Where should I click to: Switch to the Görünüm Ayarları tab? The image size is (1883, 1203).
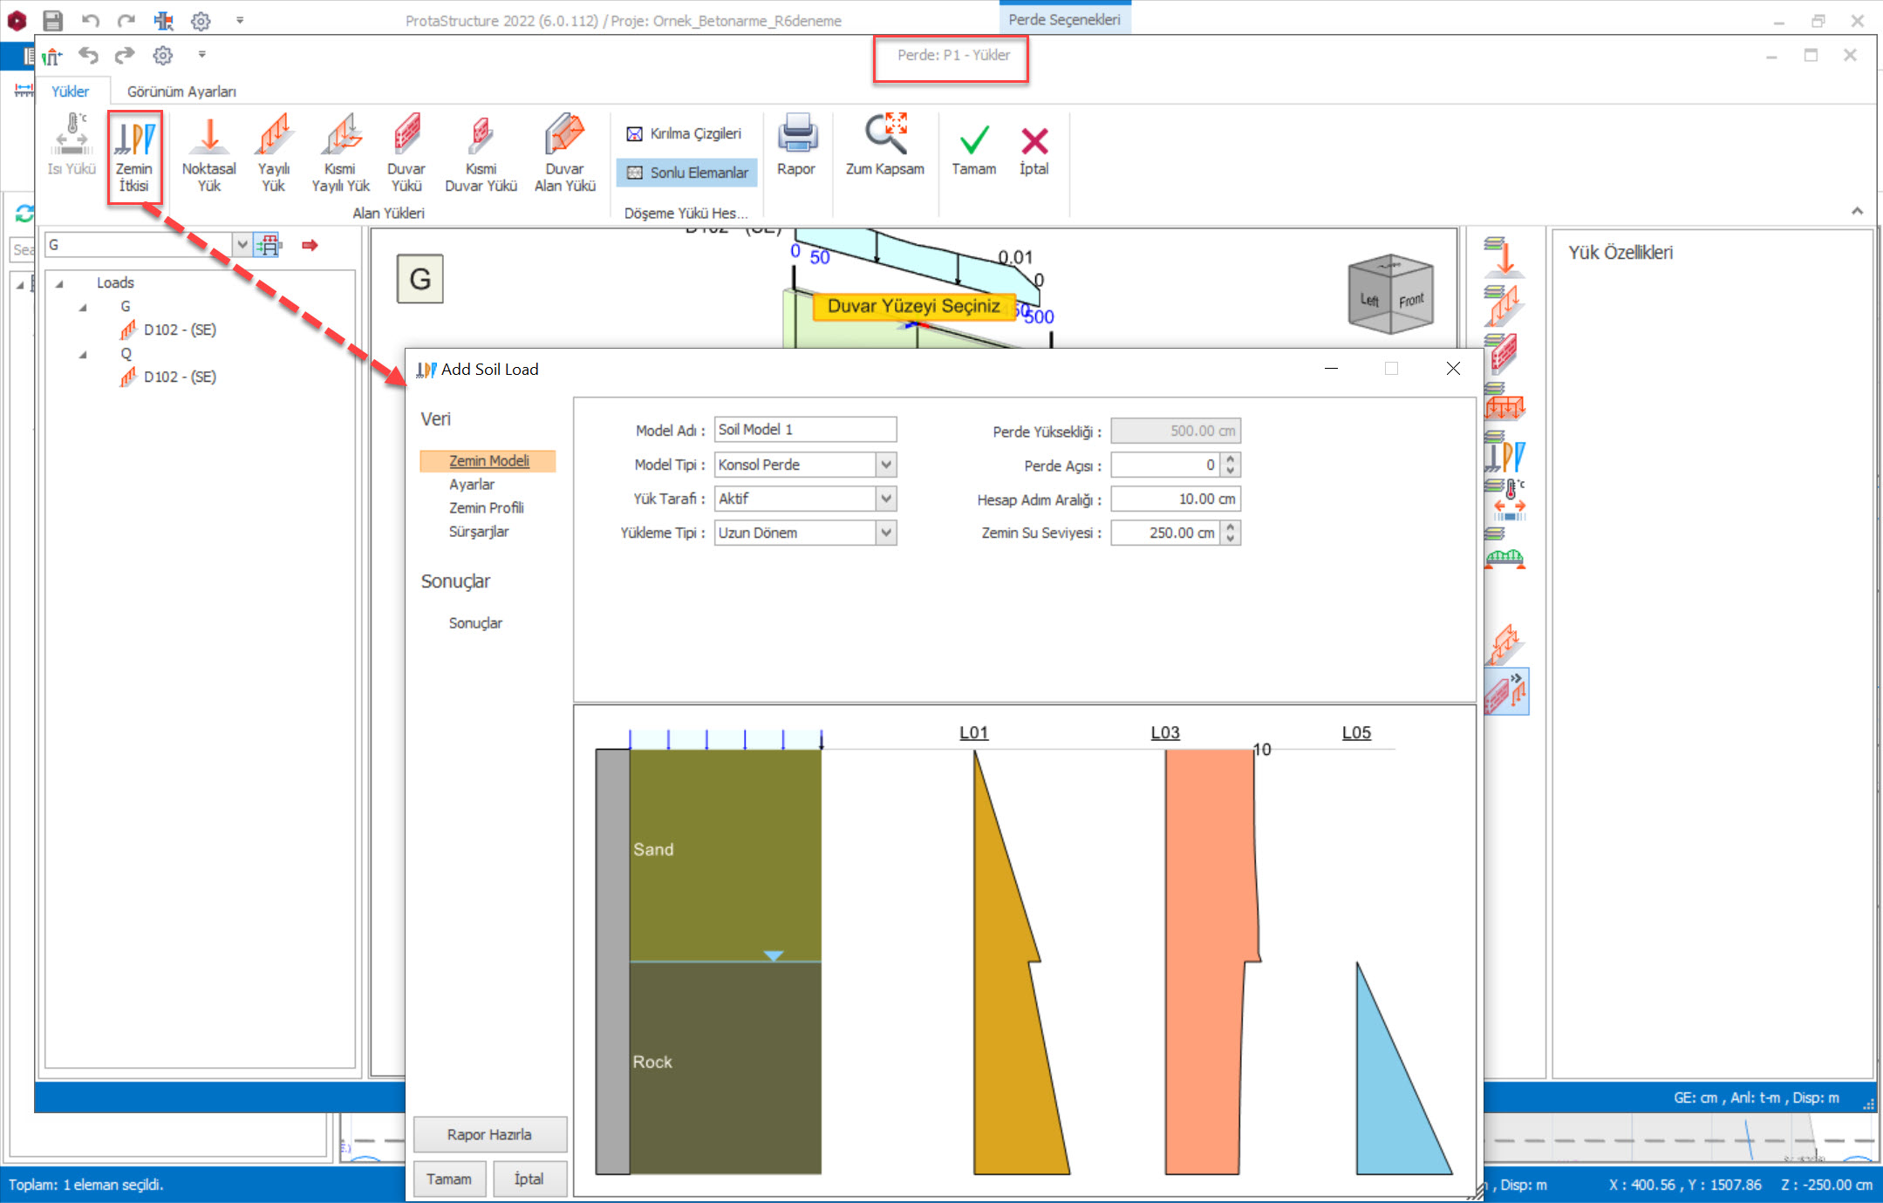coord(181,92)
